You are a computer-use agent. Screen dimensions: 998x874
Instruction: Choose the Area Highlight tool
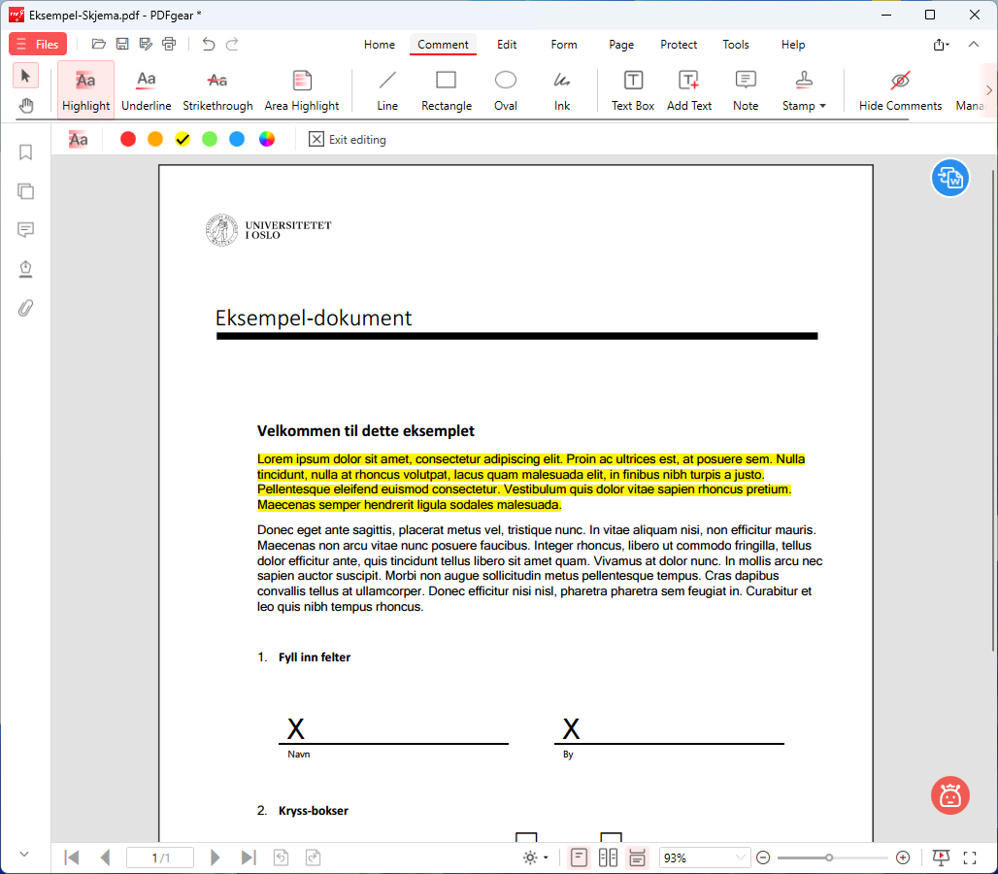pos(302,89)
